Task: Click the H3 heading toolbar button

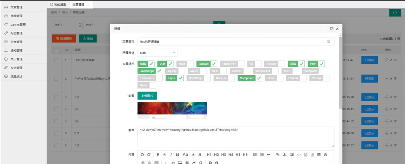Action: point(223,155)
